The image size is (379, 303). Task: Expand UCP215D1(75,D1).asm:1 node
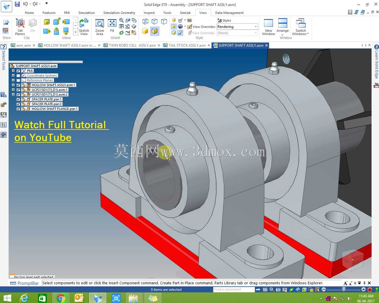(x=13, y=90)
